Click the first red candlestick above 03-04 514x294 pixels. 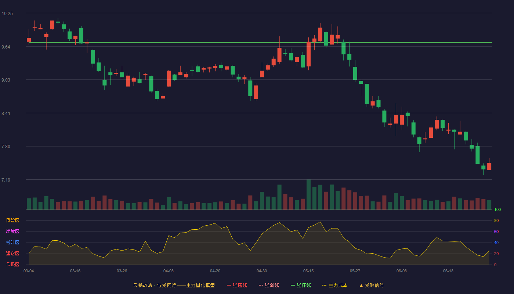(29, 39)
